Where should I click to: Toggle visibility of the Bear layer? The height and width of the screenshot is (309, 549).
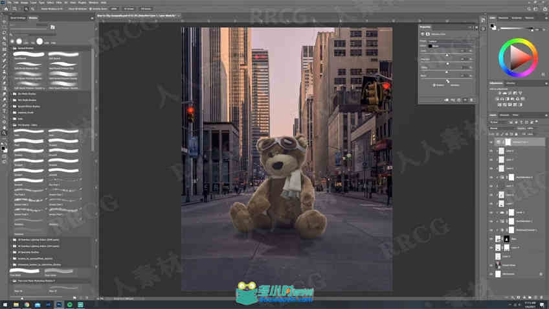tap(491, 239)
